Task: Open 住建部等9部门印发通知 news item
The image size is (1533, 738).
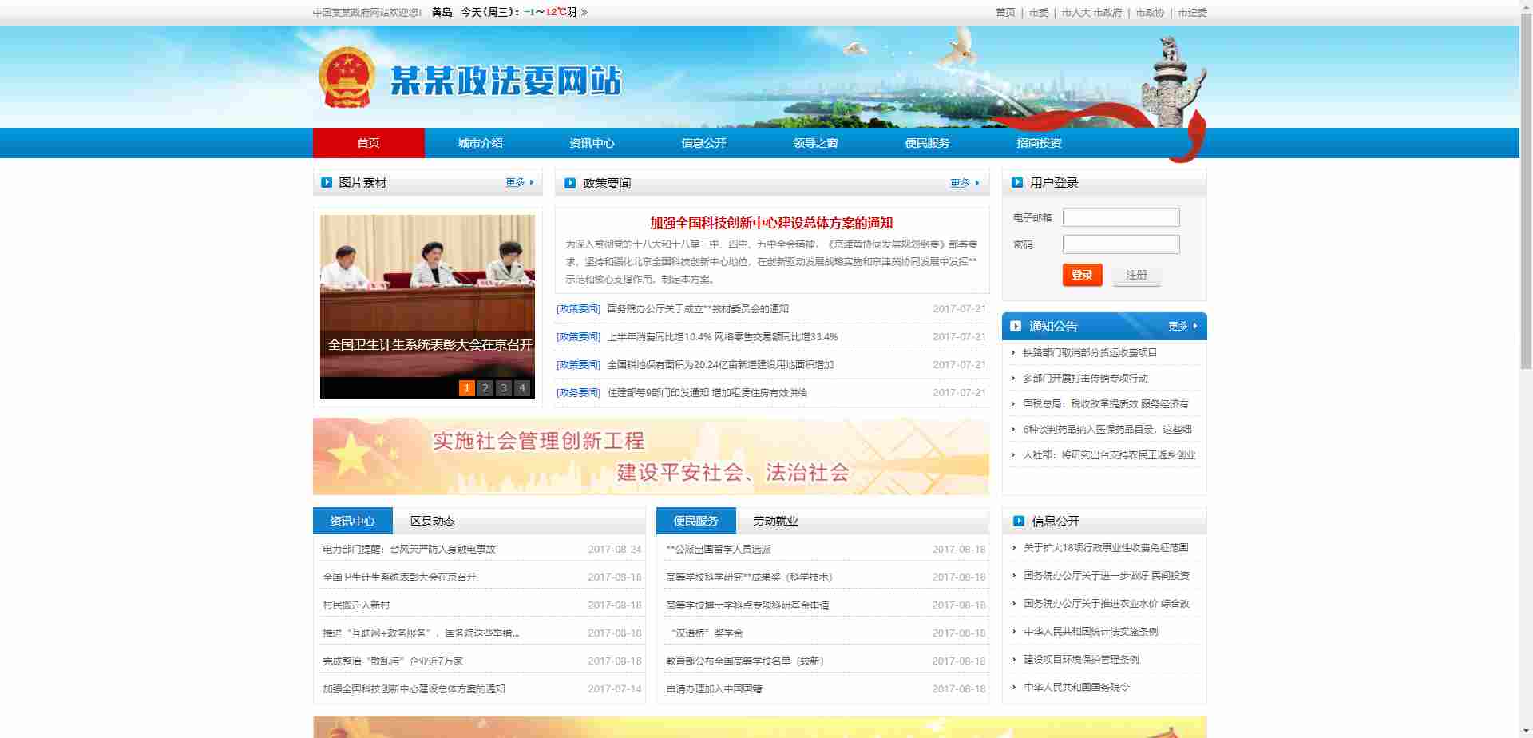Action: 707,393
